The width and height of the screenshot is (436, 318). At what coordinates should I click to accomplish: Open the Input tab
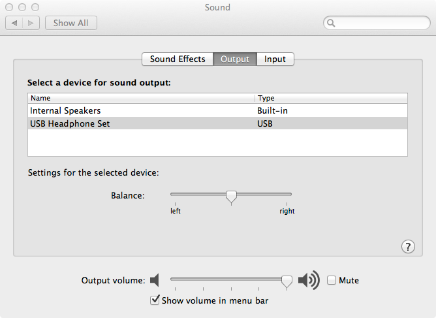(275, 59)
